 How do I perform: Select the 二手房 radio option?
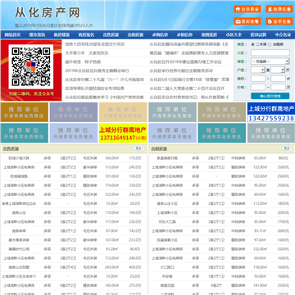[x=253, y=44]
